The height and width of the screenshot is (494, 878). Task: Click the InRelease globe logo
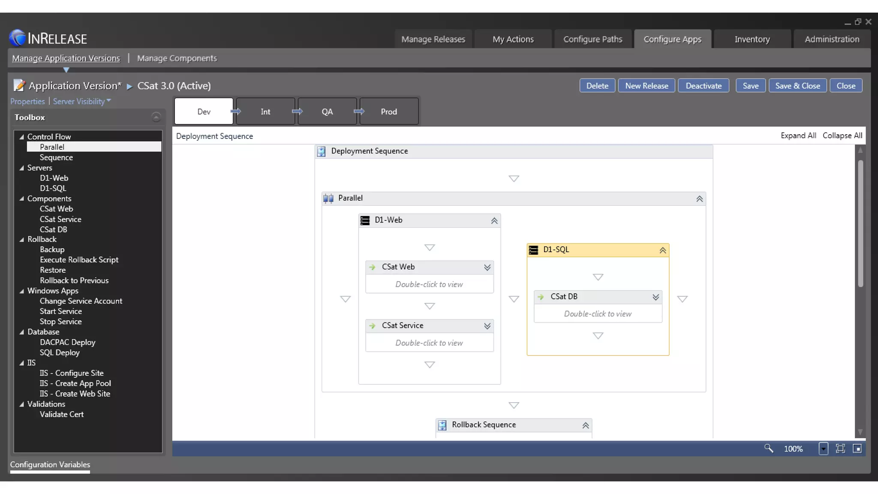pyautogui.click(x=18, y=38)
